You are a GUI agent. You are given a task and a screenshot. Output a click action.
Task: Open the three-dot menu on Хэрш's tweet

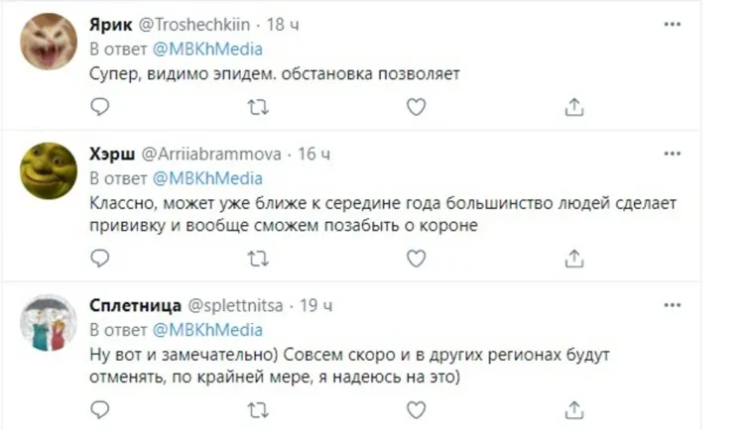(672, 155)
